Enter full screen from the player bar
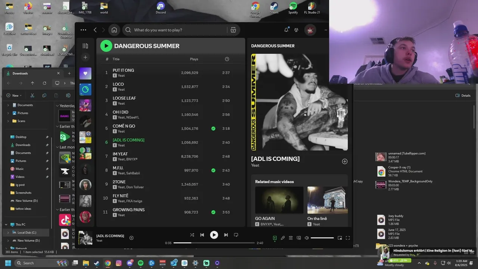This screenshot has height=269, width=478. click(x=348, y=238)
